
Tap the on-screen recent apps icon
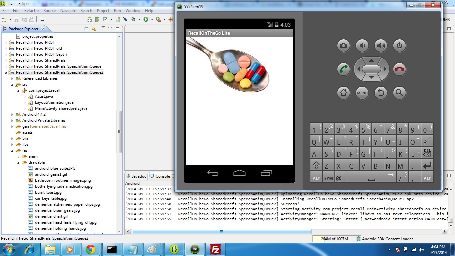[266, 173]
